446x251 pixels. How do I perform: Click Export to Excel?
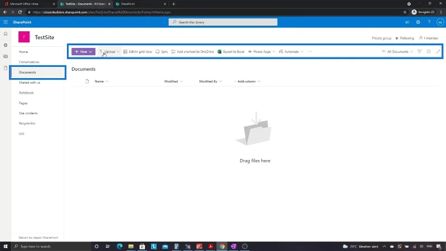pos(231,51)
